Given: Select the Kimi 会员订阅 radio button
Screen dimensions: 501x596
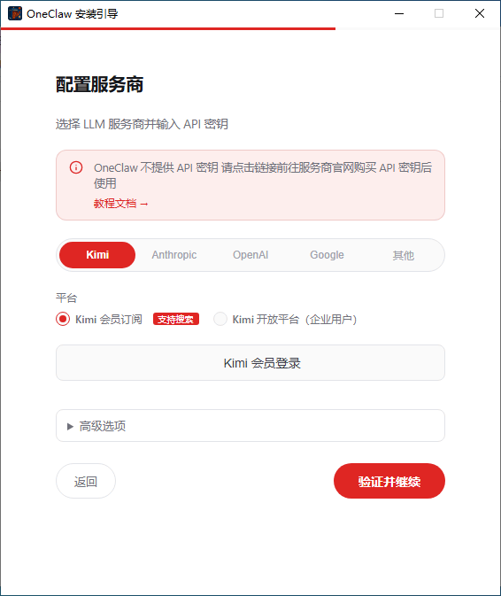Looking at the screenshot, I should tap(63, 319).
